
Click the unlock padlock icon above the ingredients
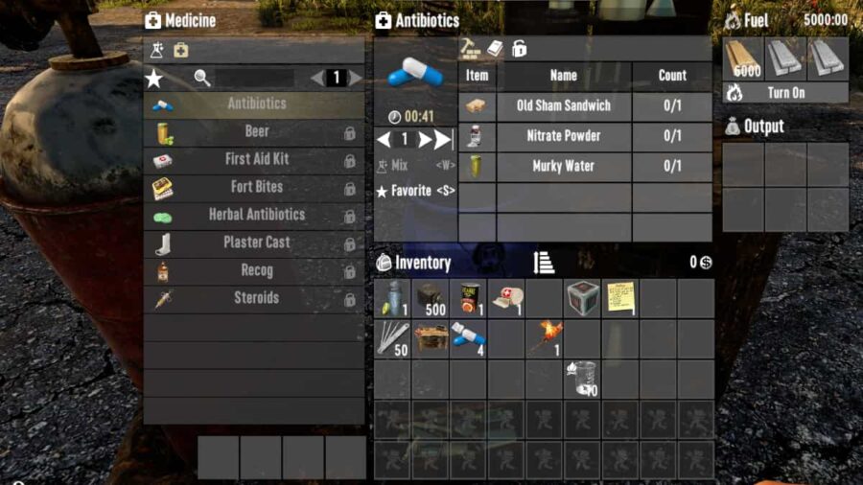click(x=519, y=48)
